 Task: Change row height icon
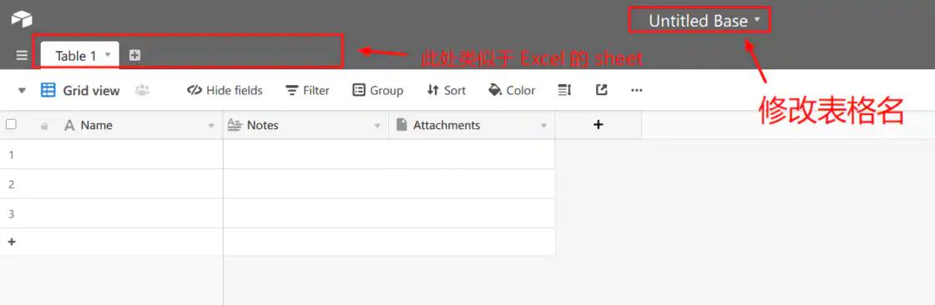(564, 90)
